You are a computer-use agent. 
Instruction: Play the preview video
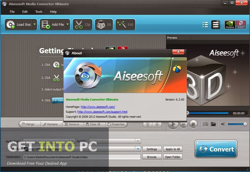(173, 124)
